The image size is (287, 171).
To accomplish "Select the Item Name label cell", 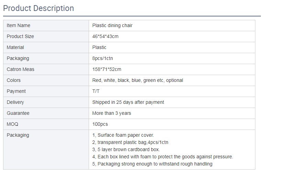I will [x=19, y=25].
